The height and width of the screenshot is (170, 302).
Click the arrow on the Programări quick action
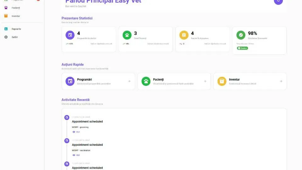pyautogui.click(x=129, y=81)
